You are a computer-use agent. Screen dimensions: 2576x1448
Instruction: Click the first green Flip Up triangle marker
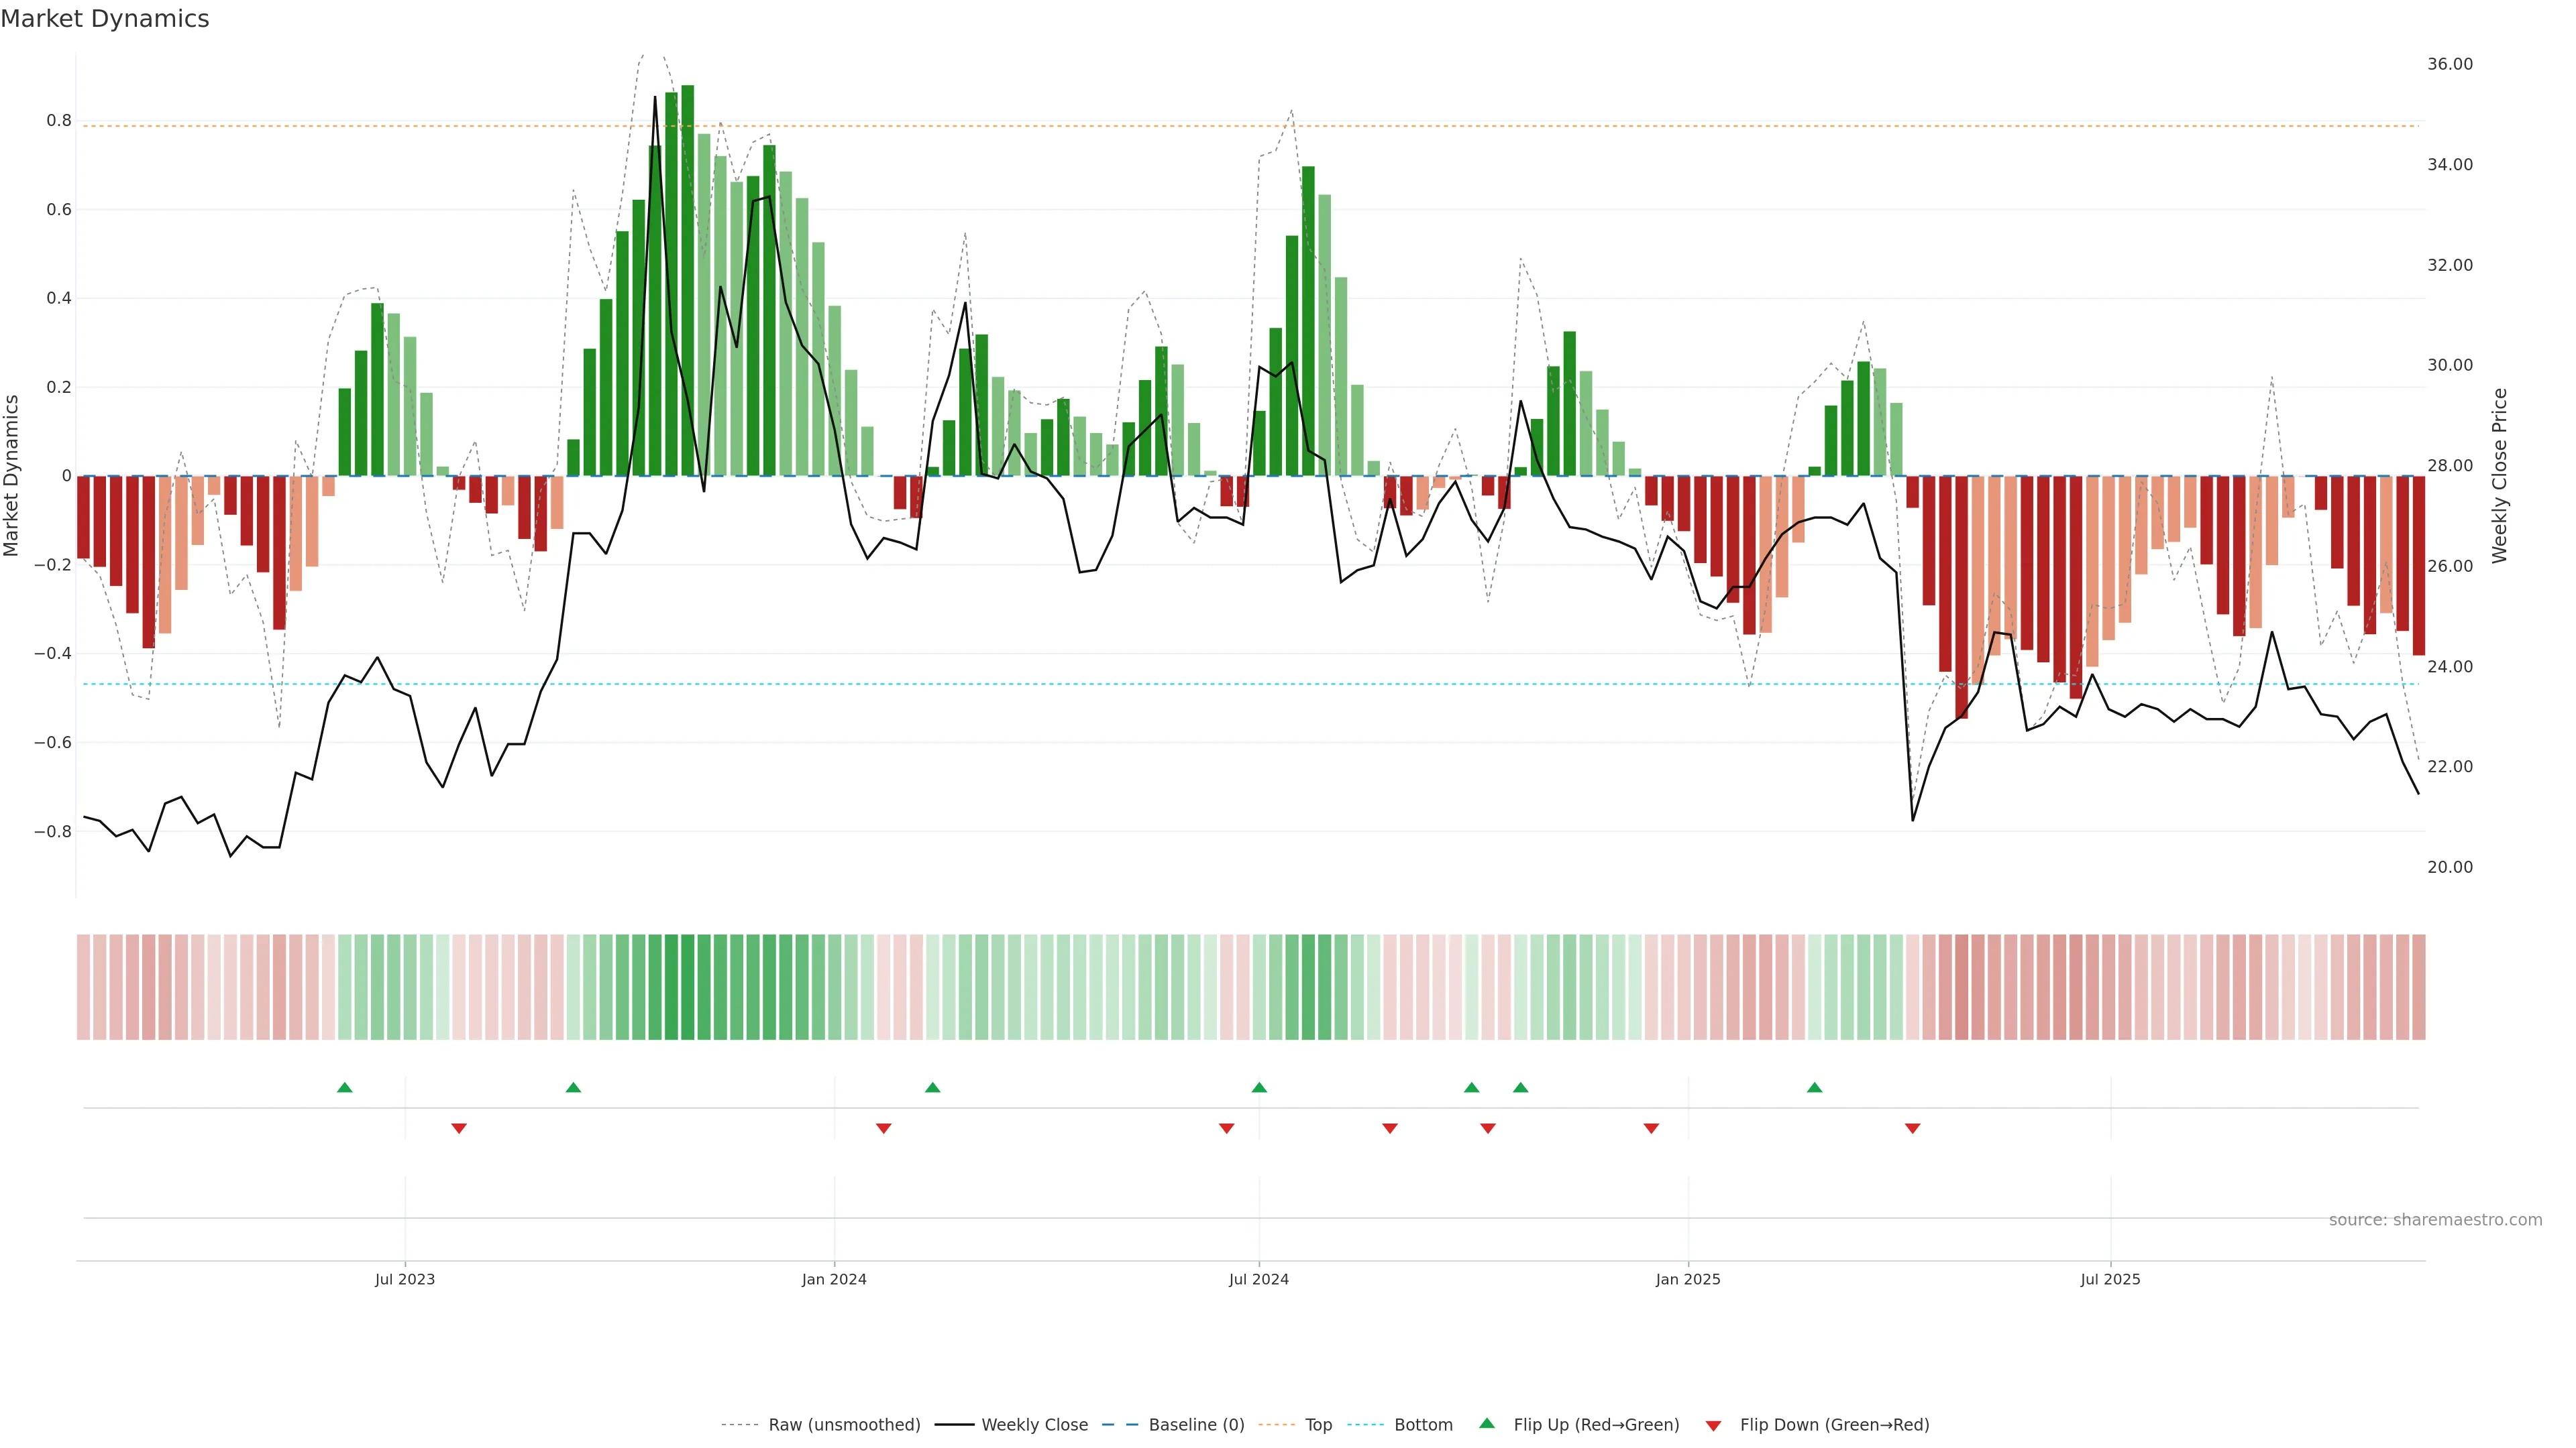tap(345, 1087)
